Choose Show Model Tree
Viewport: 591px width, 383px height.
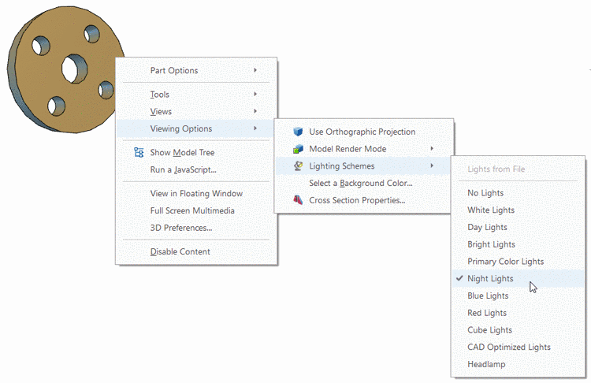pyautogui.click(x=196, y=152)
